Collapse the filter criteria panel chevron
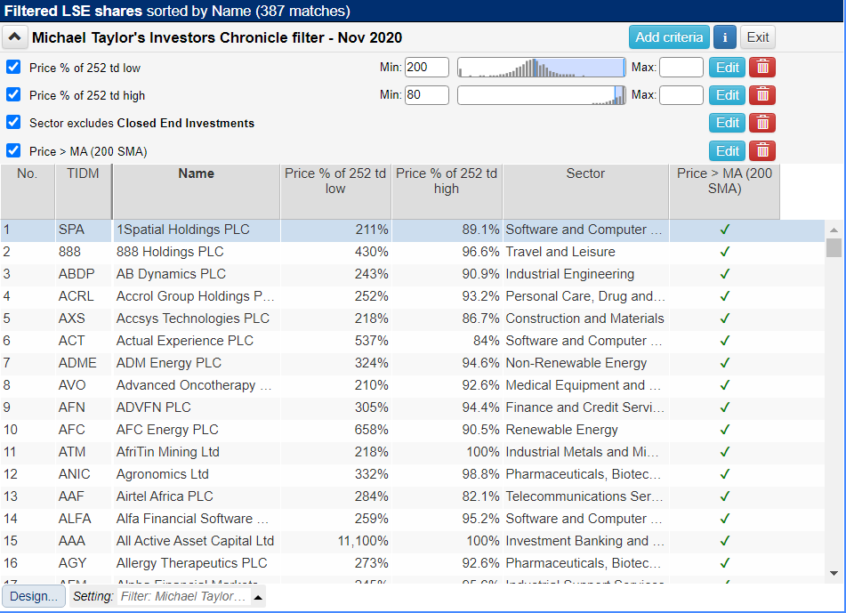The height and width of the screenshot is (613, 846). pyautogui.click(x=14, y=37)
